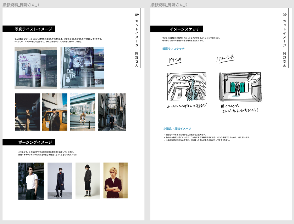
Task: Select the 撮影資料_岡野さん_1 artboard title
Action: pos(21,5)
